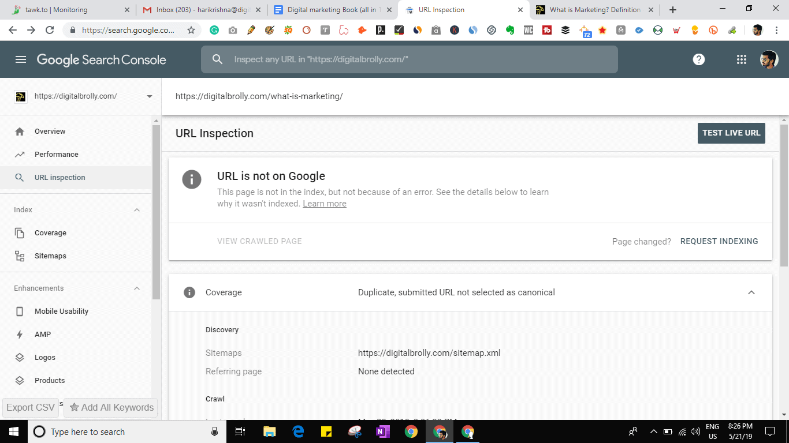The width and height of the screenshot is (789, 443).
Task: Switch to the tawk.to Monitoring tab
Action: [70, 10]
